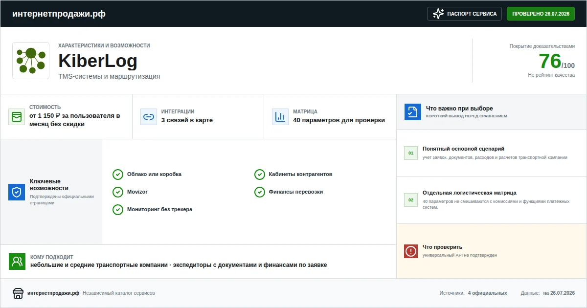
Task: Click the Ключевые возможности heading
Action: click(x=49, y=185)
